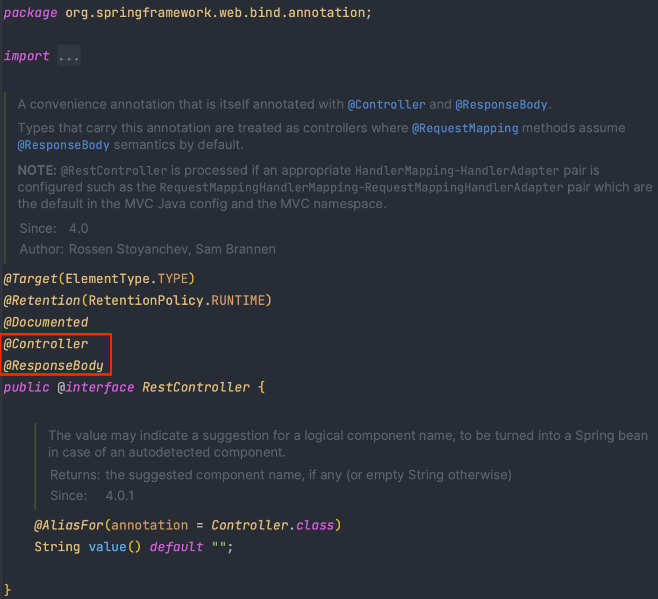Click the @Documented annotation

pos(46,322)
